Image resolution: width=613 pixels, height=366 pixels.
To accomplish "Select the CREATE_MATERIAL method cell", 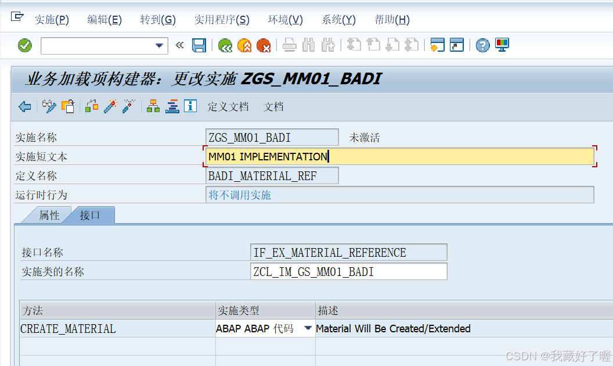I will [x=117, y=329].
